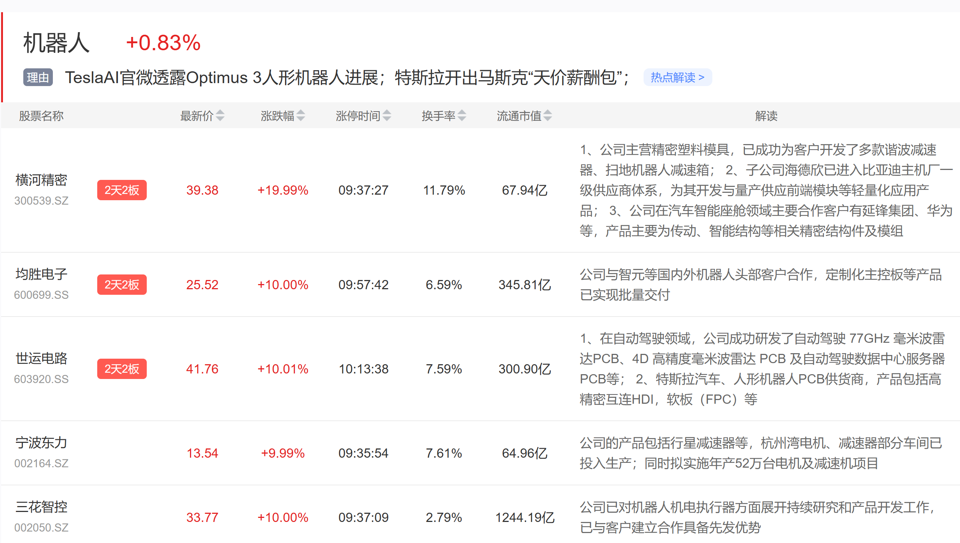Viewport: 960px width, 543px height.
Task: Click market cap 300.90亿
Action: point(525,369)
